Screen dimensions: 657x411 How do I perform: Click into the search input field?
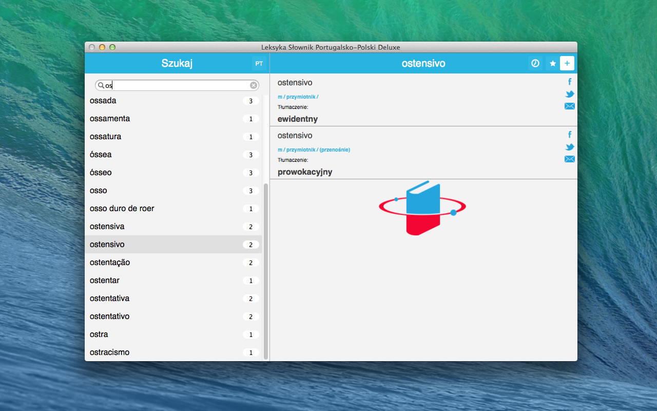pos(177,85)
